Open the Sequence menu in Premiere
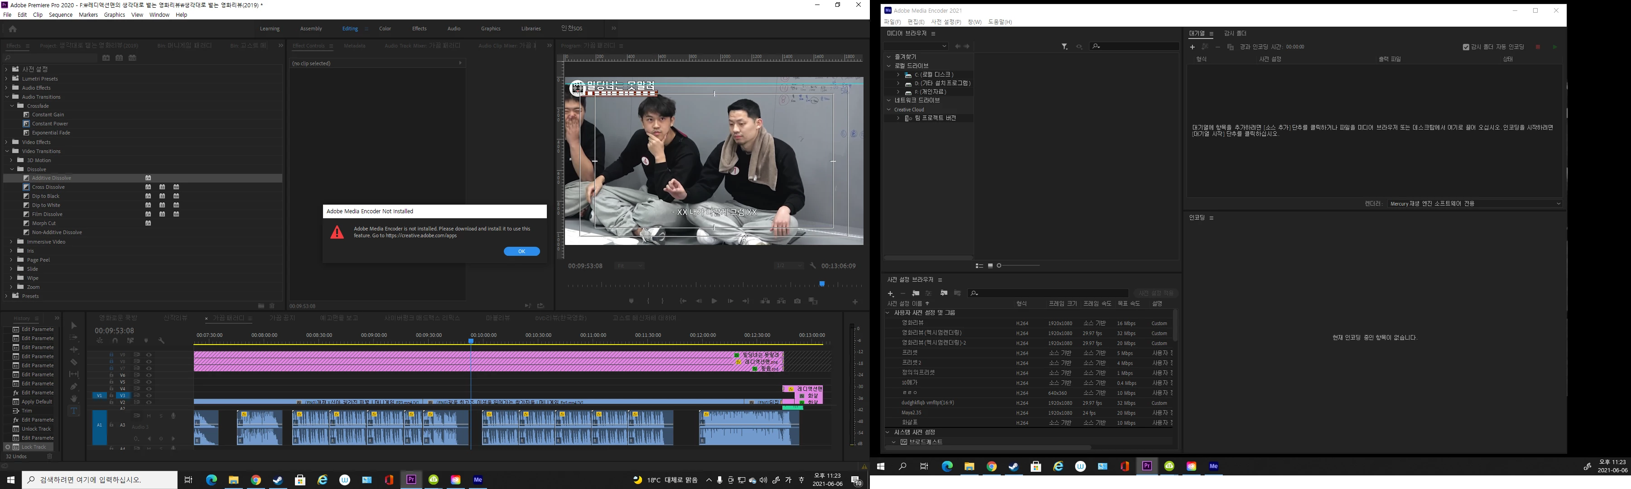The image size is (1631, 489). pos(60,14)
